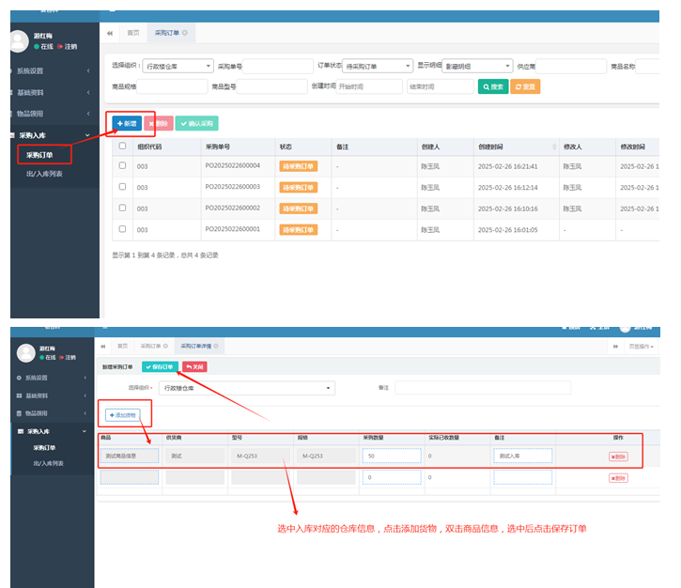Tick checkbox for order PO2025022600004
This screenshot has height=588, width=681.
pyautogui.click(x=122, y=165)
